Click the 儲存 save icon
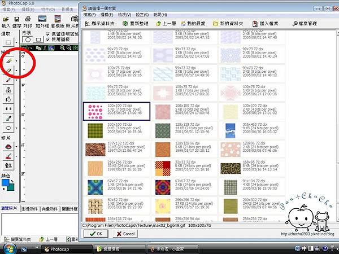The width and height of the screenshot is (339, 254). (x=17, y=20)
